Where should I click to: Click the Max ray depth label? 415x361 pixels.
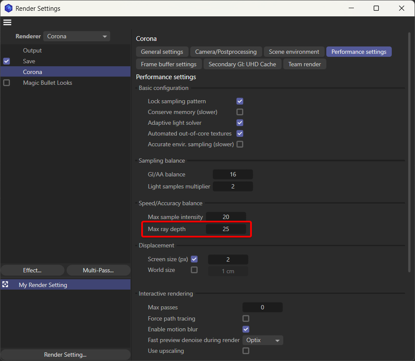(167, 229)
